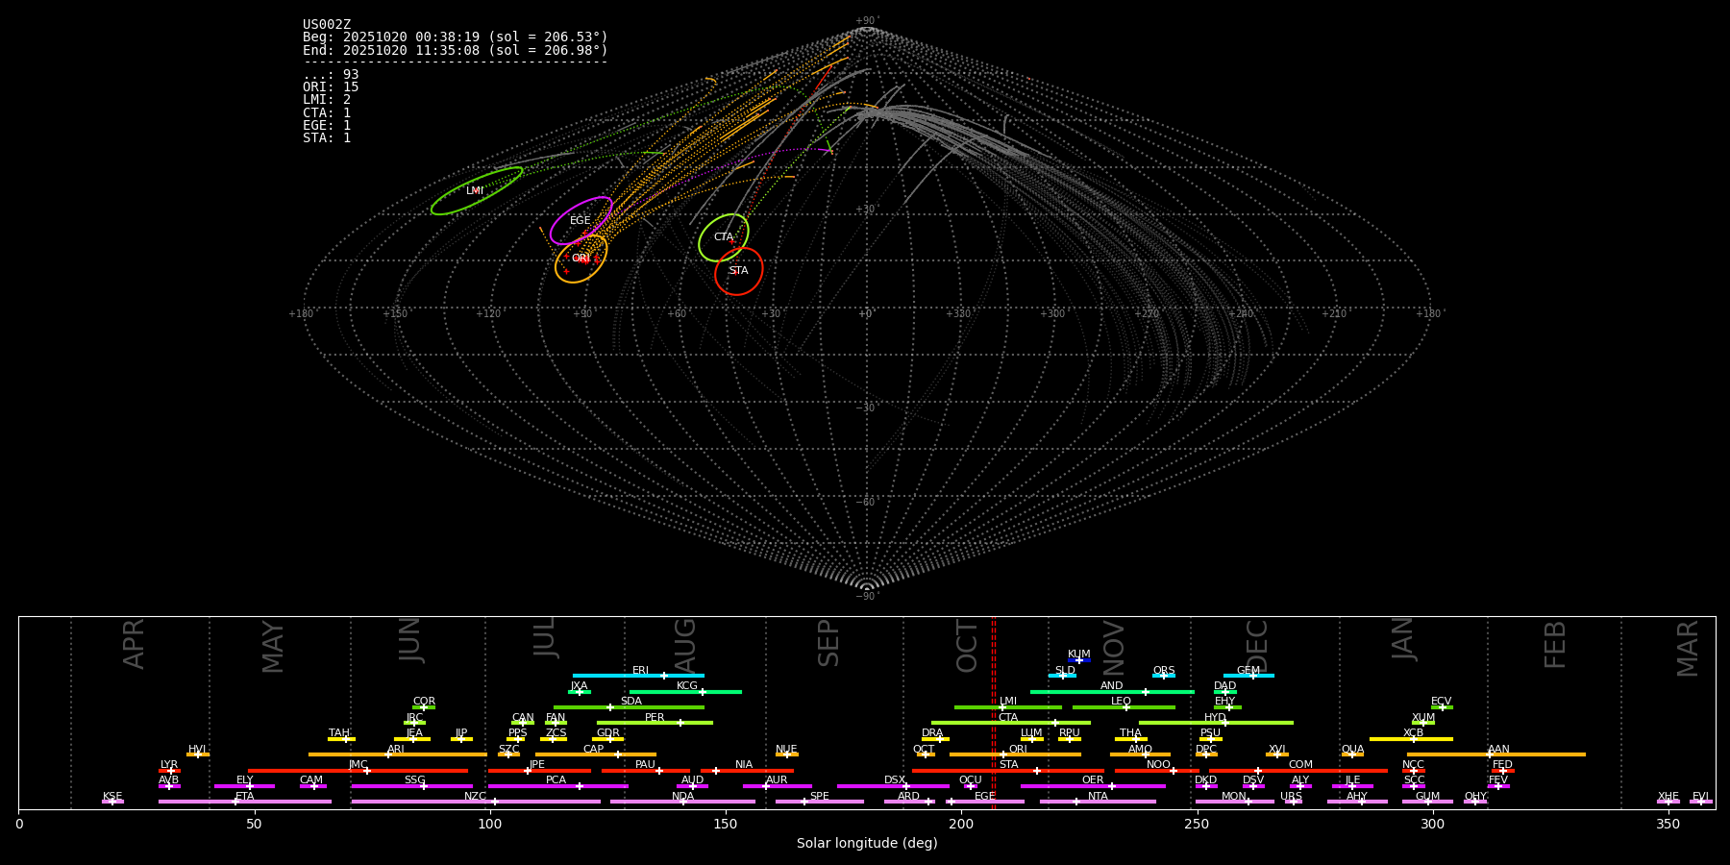This screenshot has height=865, width=1730.
Task: Click the OCT month label in timeline
Action: pos(967,645)
